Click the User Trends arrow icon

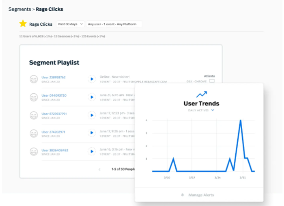point(202,94)
